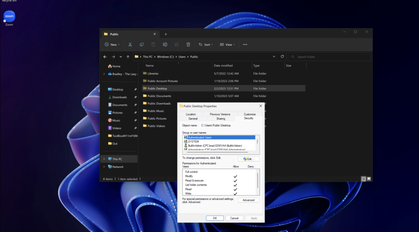Click the Paste clipboard icon in the toolbar
The height and width of the screenshot is (232, 419).
(153, 45)
